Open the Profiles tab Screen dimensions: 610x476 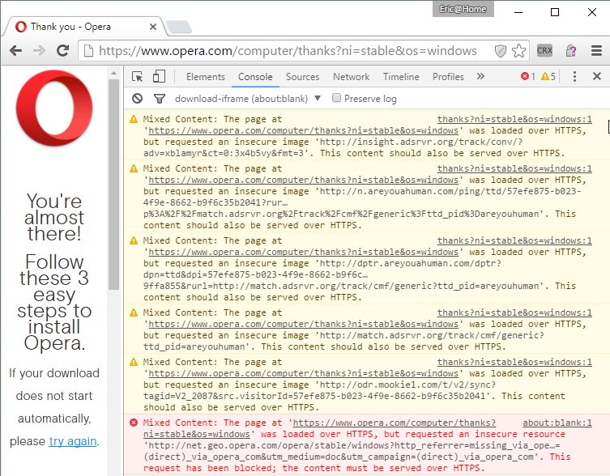(448, 77)
